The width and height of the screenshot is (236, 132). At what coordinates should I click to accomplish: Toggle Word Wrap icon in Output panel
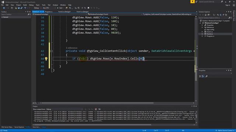coord(99,109)
